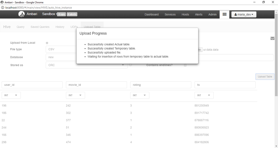This screenshot has width=278, height=148.
Task: Click the Upload Table button
Action: coord(265,77)
